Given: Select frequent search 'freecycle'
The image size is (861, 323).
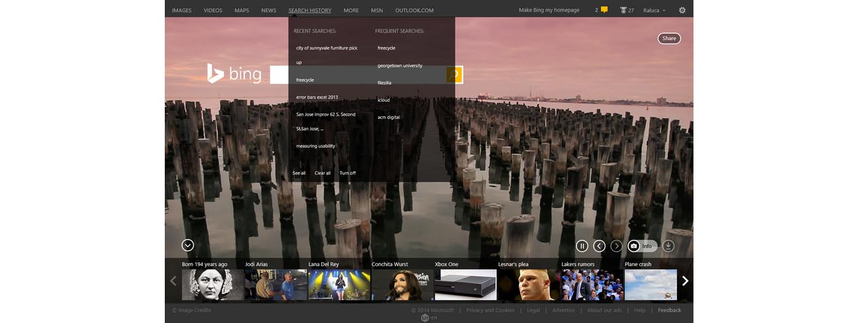Looking at the screenshot, I should (x=386, y=48).
